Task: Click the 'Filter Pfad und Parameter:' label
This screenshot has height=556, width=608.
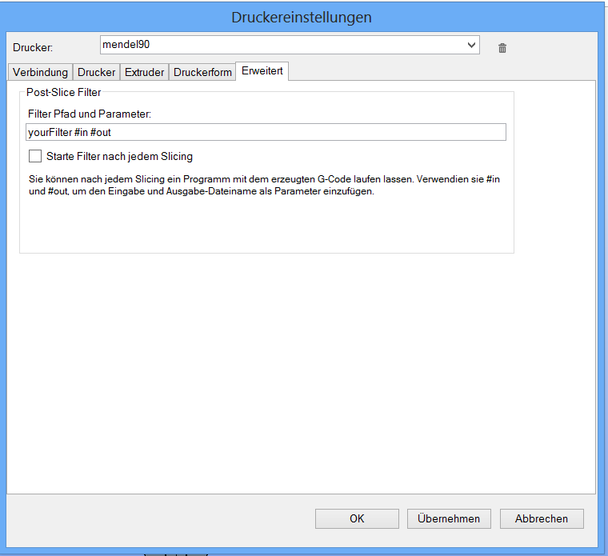Action: click(90, 114)
